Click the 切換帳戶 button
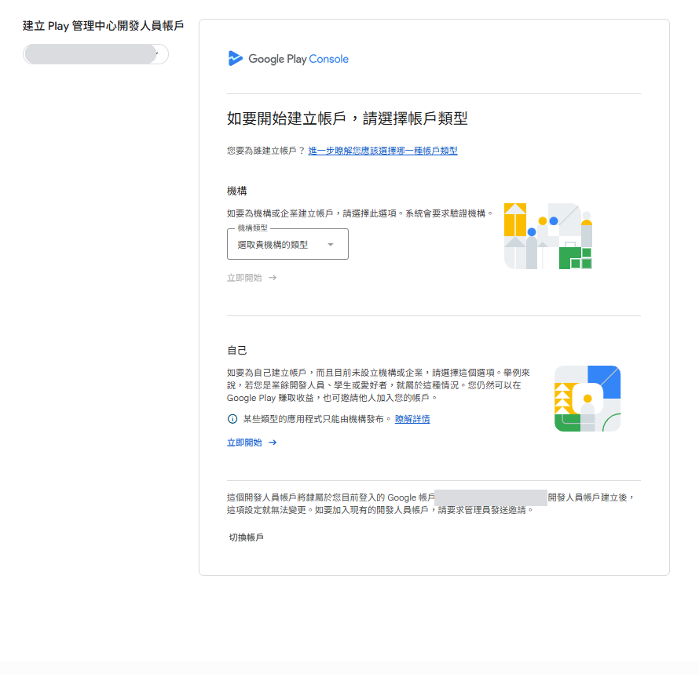699x674 pixels. 246,537
